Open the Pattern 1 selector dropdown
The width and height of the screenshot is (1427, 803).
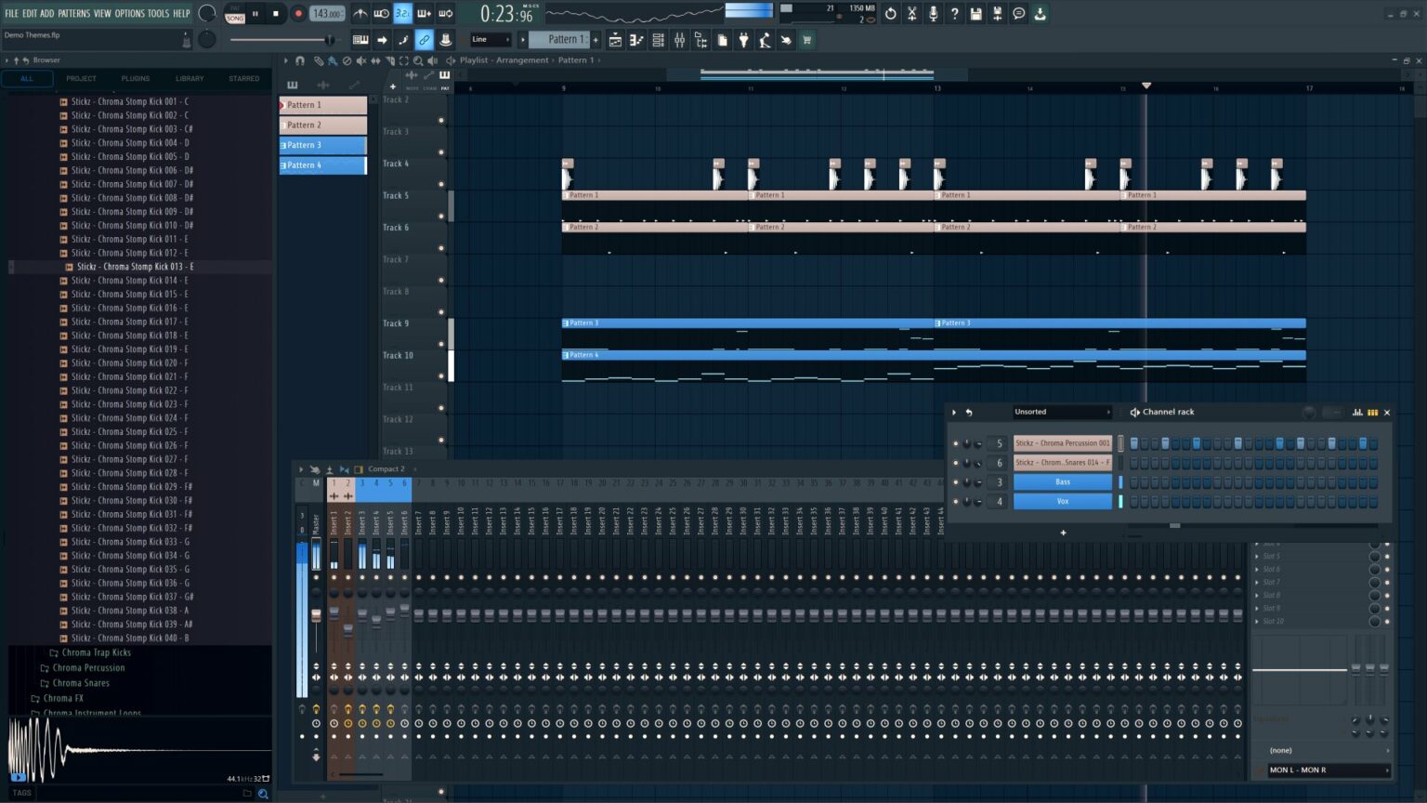click(563, 40)
